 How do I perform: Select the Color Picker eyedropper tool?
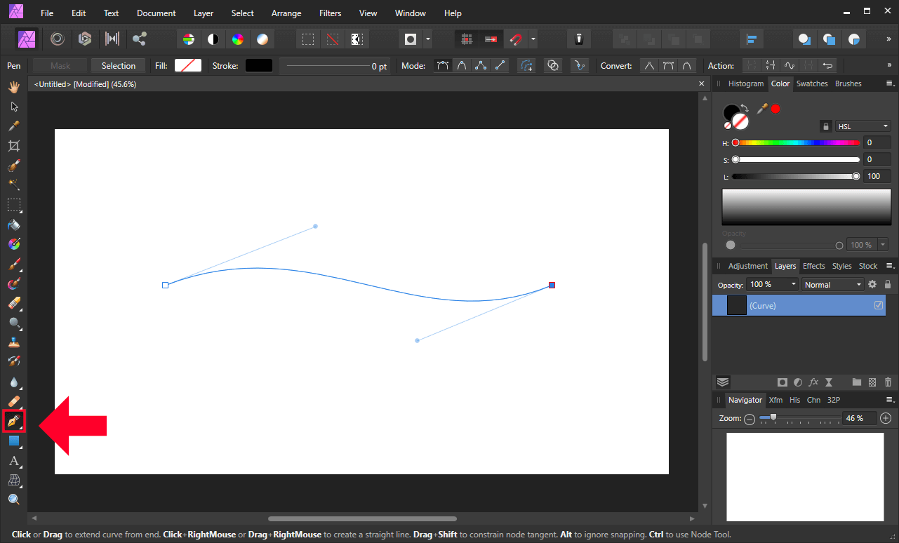[13, 126]
